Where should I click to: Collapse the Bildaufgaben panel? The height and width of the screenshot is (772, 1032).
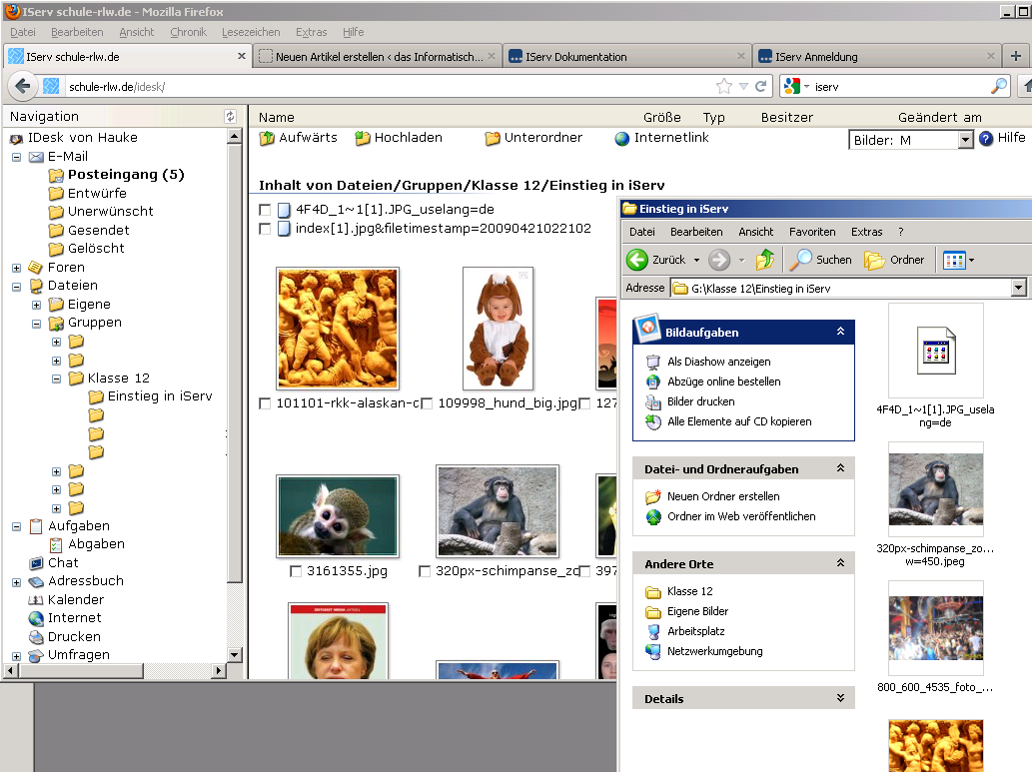point(840,332)
